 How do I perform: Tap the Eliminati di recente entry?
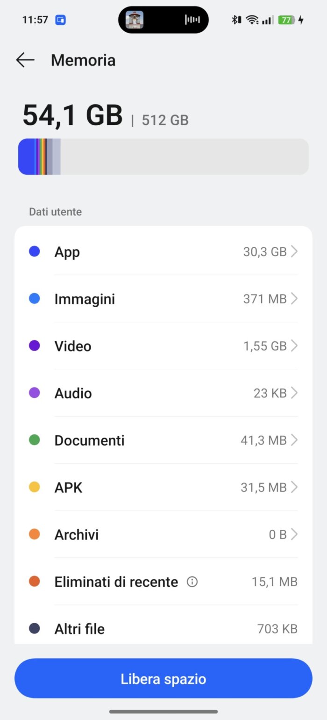(x=163, y=582)
